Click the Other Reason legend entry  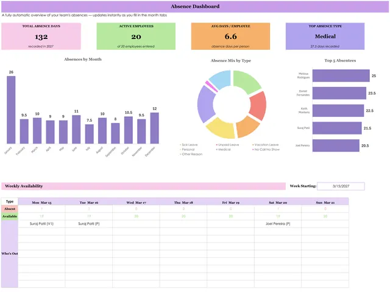pos(191,154)
